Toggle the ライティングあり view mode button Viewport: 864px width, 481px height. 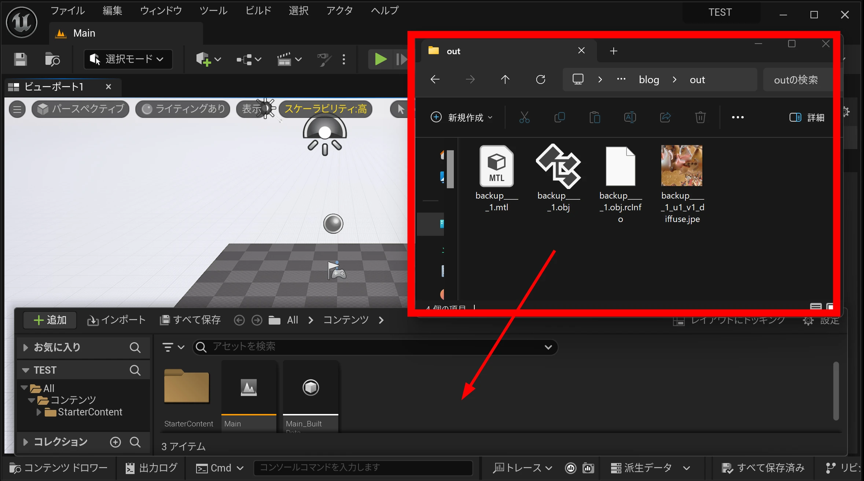click(183, 109)
